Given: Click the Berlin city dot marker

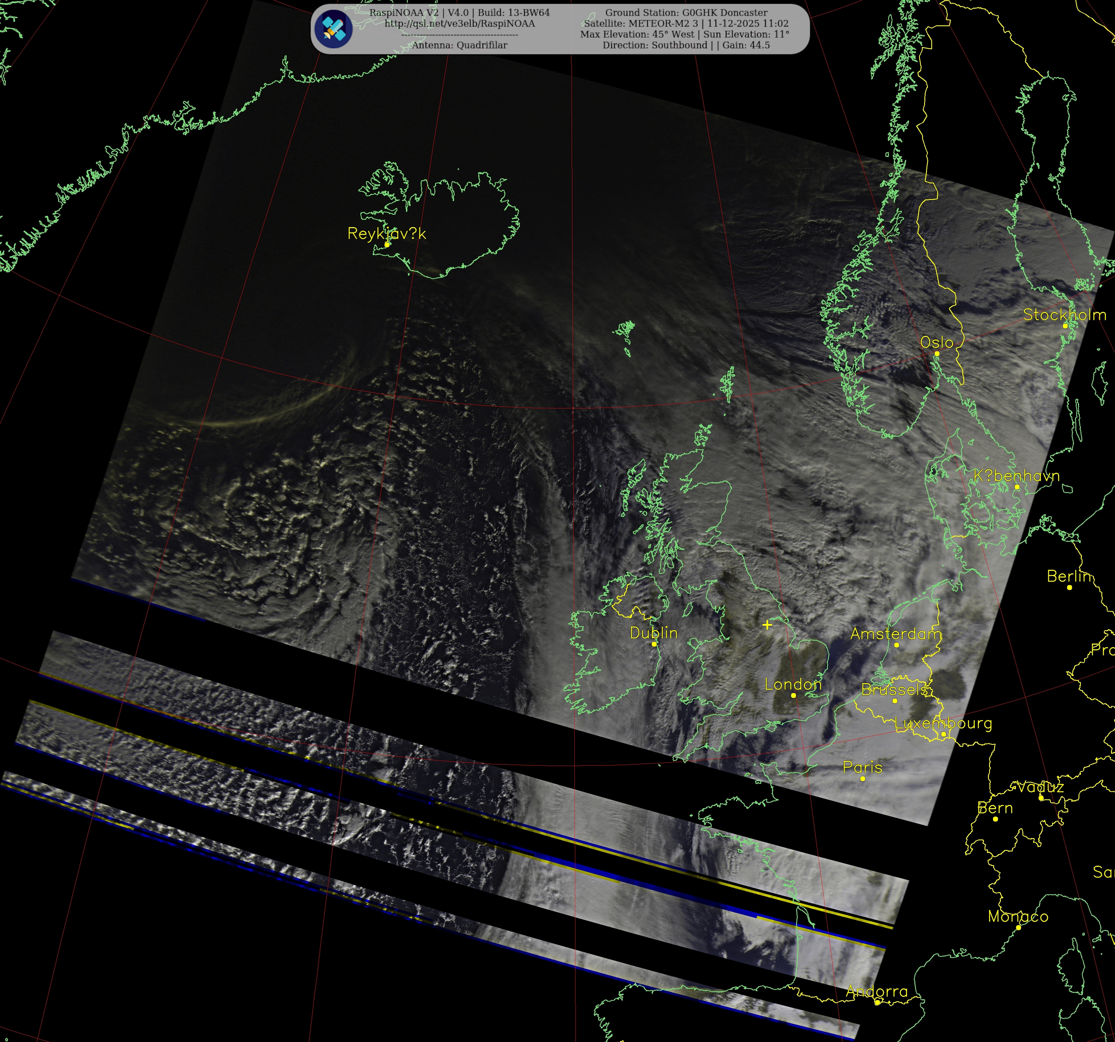Looking at the screenshot, I should click(x=1070, y=588).
